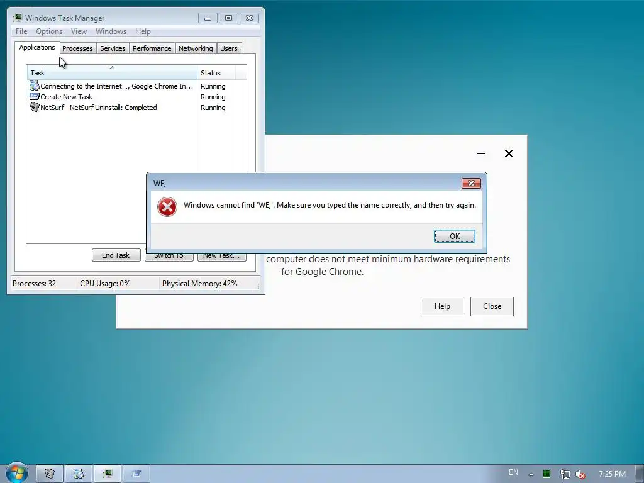Viewport: 644px width, 483px height.
Task: Click the green CPU meter tray icon
Action: pyautogui.click(x=547, y=474)
